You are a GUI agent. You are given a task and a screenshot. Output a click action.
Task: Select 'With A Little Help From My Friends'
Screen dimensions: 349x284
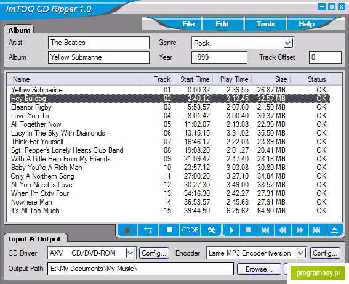(170, 159)
